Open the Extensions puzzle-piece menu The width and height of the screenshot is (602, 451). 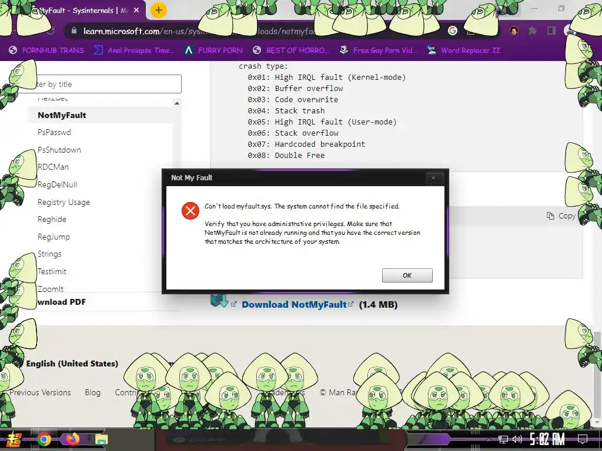coord(533,31)
